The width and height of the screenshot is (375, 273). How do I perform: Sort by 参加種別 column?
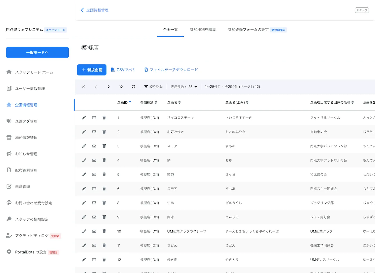[x=148, y=102]
